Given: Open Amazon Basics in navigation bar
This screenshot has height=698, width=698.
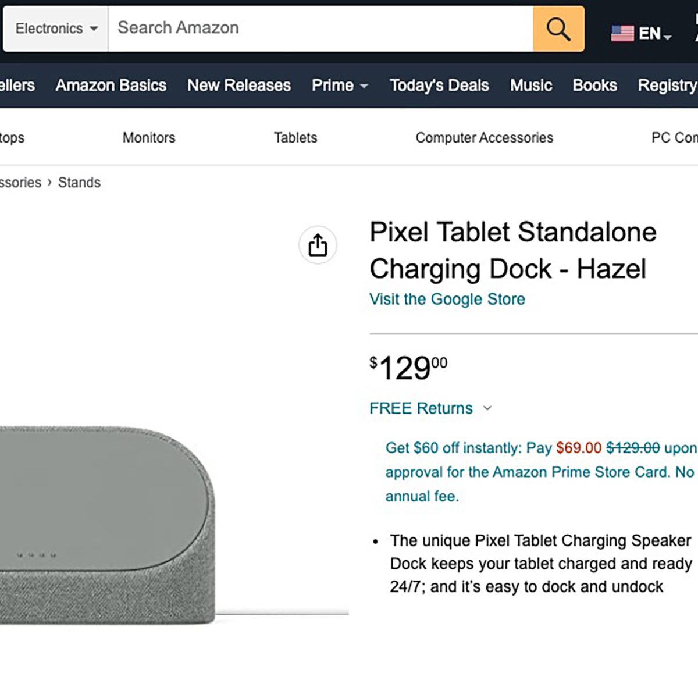Looking at the screenshot, I should 111,86.
